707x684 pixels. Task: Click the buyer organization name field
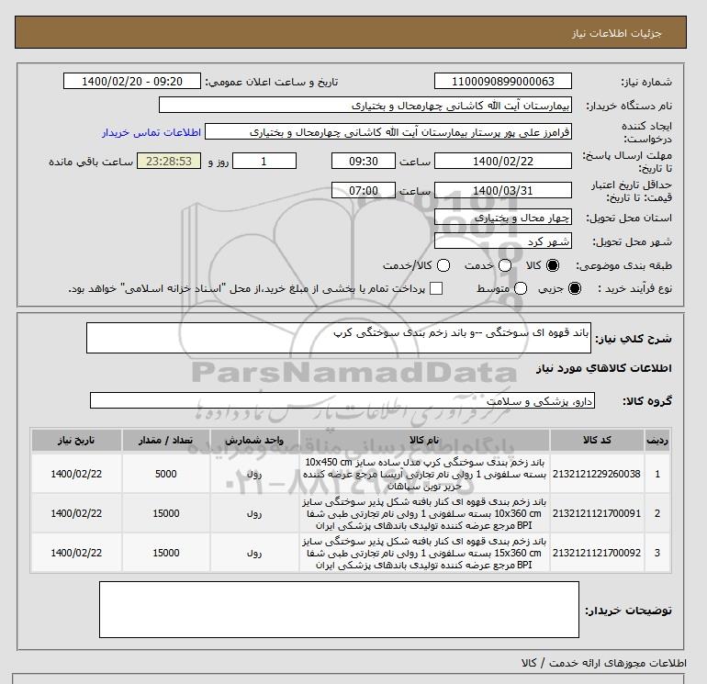[x=365, y=105]
